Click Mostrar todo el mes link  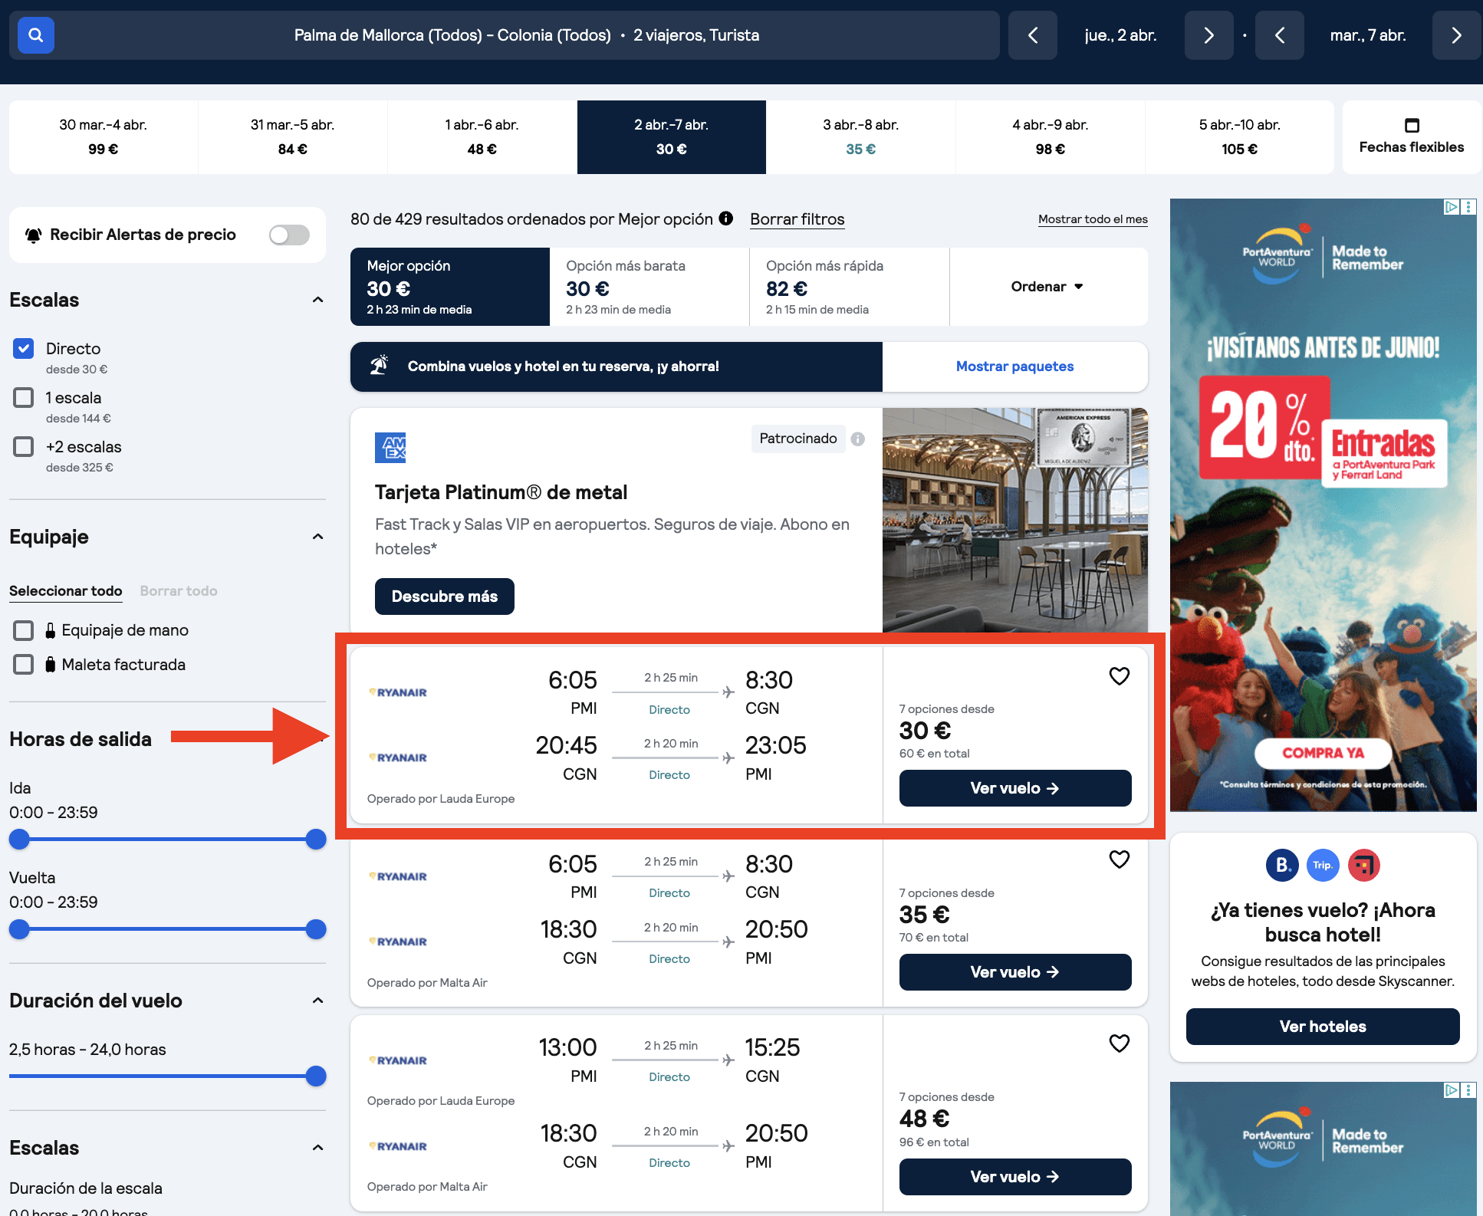1093,219
